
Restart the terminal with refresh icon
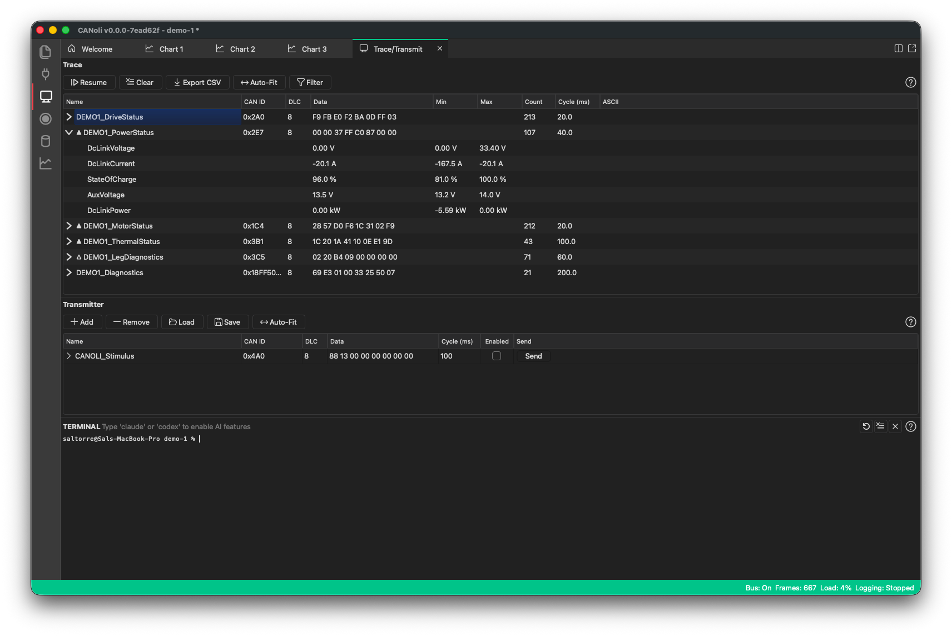tap(866, 426)
